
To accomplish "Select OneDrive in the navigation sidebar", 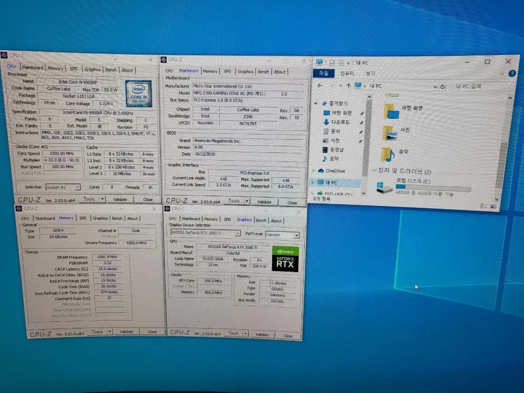I will (331, 171).
